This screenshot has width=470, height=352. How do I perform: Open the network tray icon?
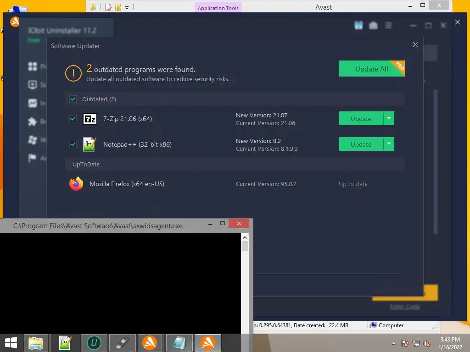(416, 343)
